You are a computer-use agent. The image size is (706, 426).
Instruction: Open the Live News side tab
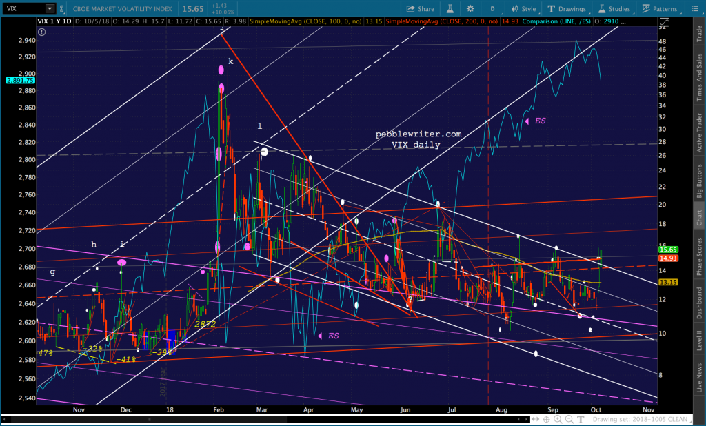[699, 377]
